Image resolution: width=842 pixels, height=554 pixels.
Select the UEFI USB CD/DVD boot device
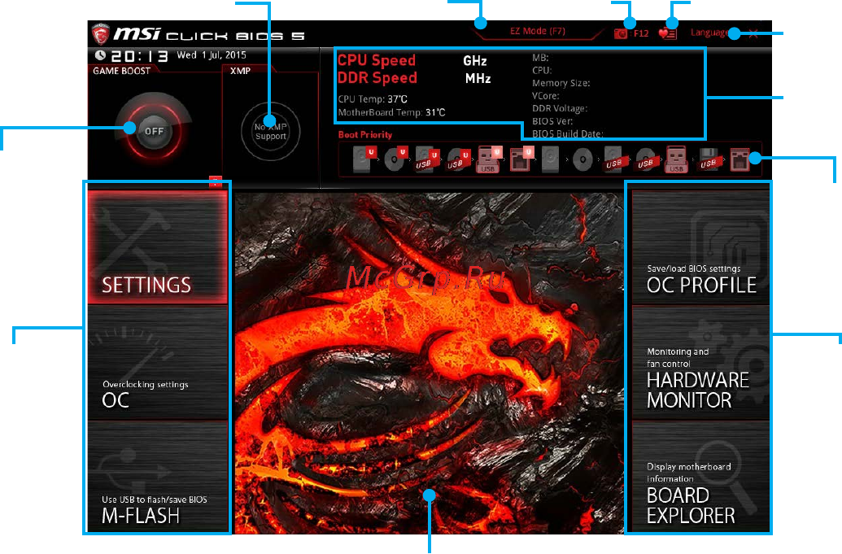(459, 159)
